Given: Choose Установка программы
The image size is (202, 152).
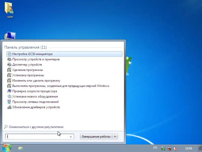Looking at the screenshot, I should (x=64, y=75).
